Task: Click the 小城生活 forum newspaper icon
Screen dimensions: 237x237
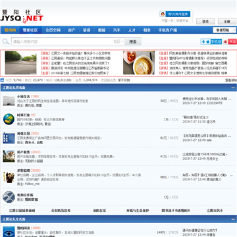Action: click(x=9, y=101)
